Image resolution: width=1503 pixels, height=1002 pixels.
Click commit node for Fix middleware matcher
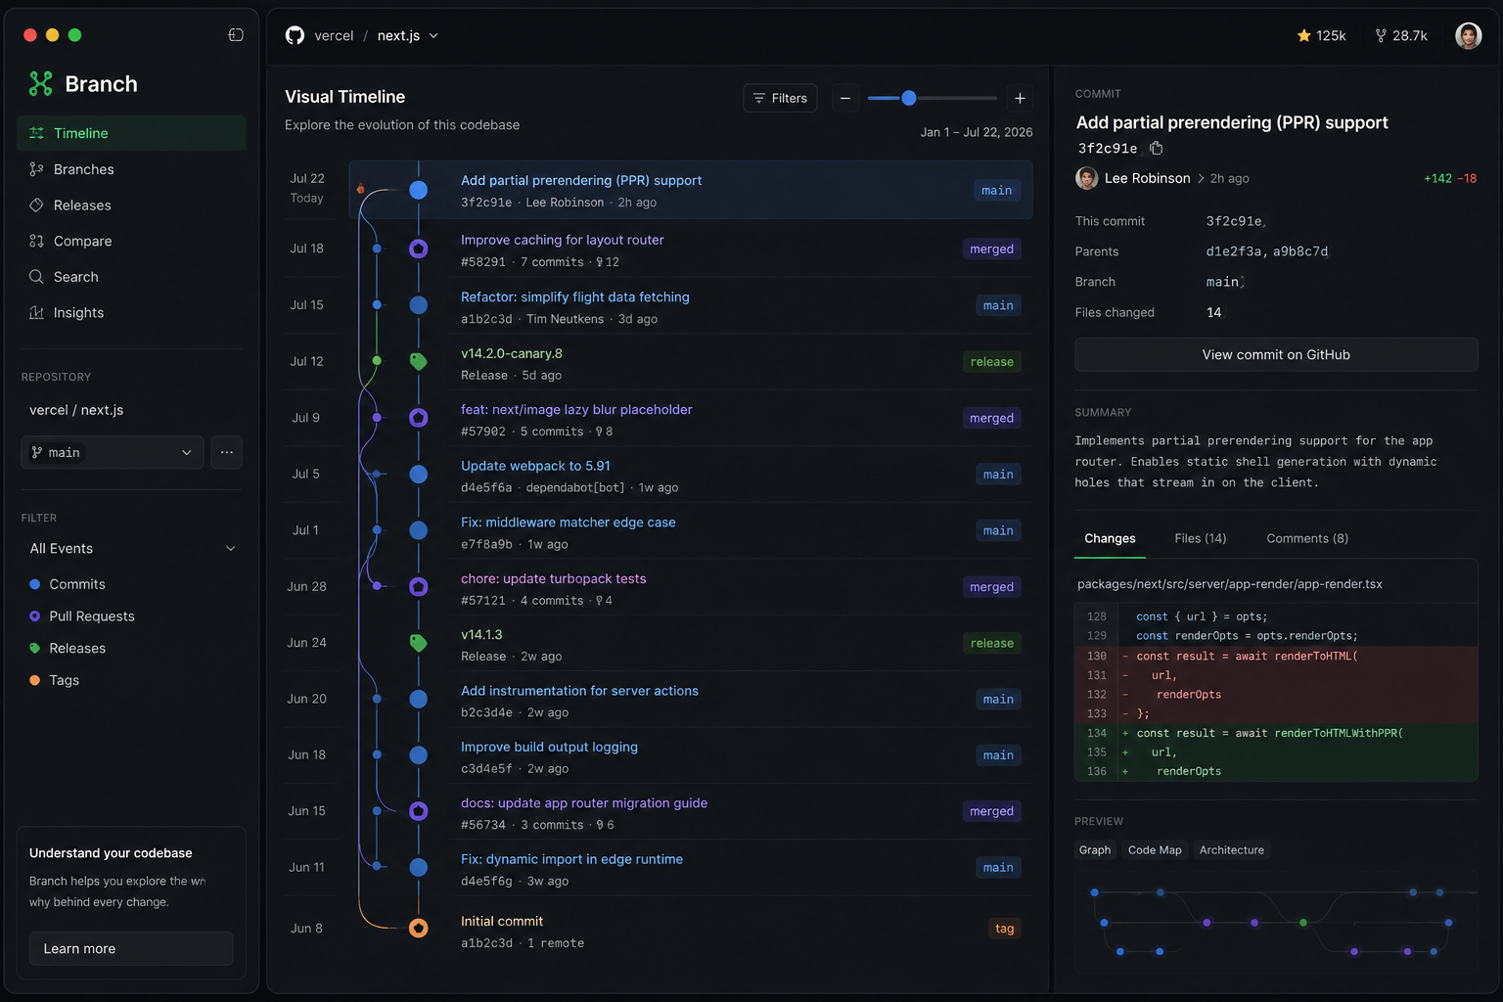418,530
